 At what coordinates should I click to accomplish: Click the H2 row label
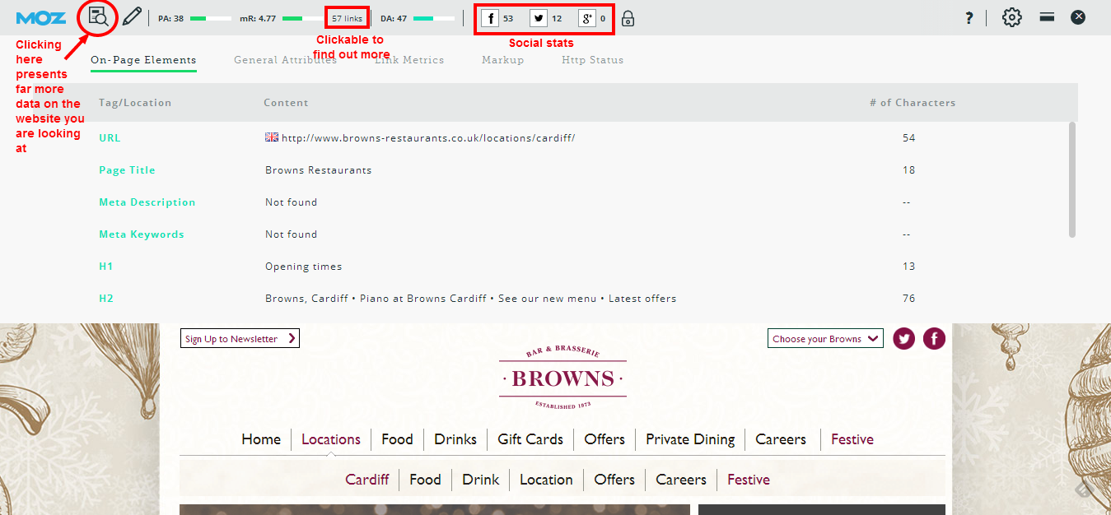point(106,299)
